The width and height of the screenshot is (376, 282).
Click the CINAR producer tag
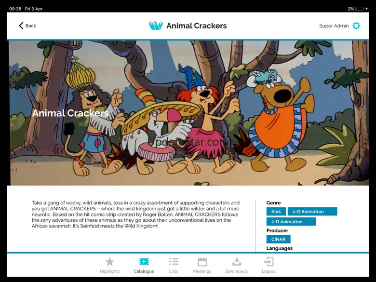point(279,239)
